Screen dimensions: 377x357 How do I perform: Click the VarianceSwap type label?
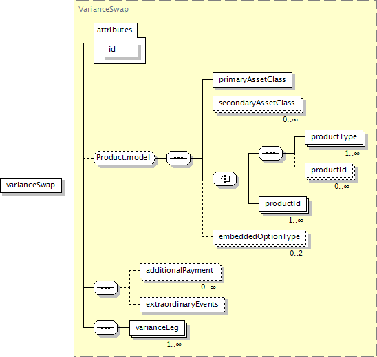click(x=104, y=9)
